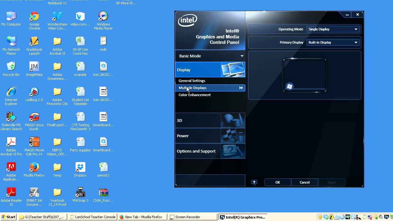Open Adobe Reader XI shortcut
The height and width of the screenshot is (221, 393).
point(11,197)
